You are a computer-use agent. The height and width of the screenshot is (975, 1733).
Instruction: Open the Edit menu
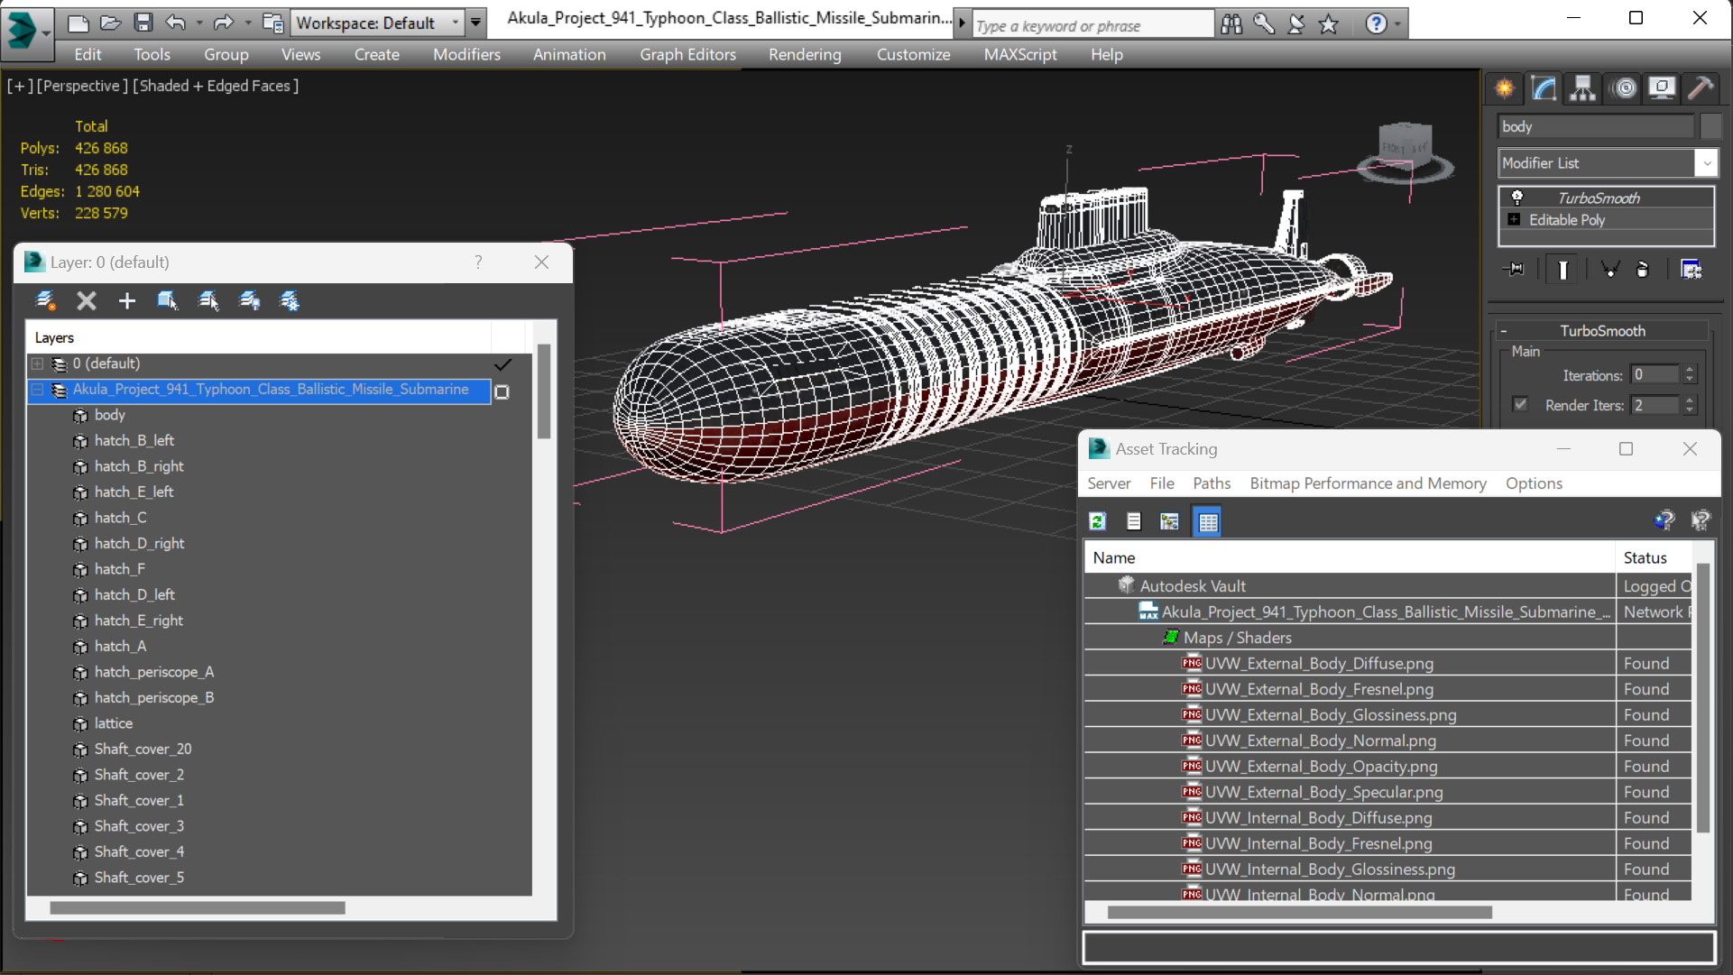coord(88,54)
